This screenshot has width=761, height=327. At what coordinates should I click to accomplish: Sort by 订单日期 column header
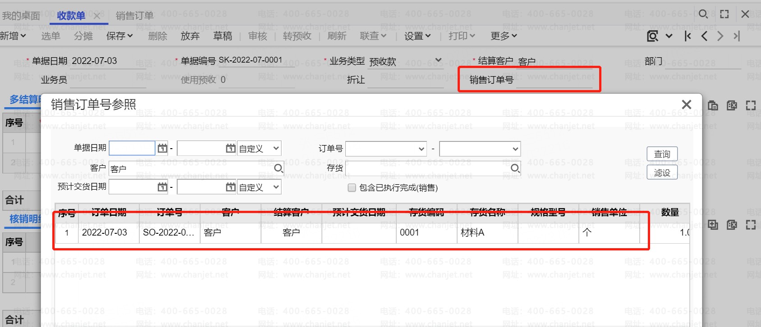tap(109, 213)
